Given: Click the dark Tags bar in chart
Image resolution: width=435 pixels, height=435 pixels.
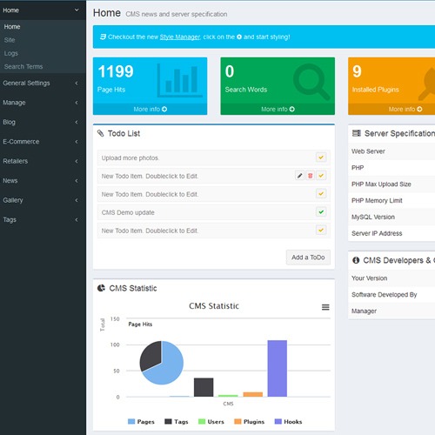Looking at the screenshot, I should click(204, 387).
